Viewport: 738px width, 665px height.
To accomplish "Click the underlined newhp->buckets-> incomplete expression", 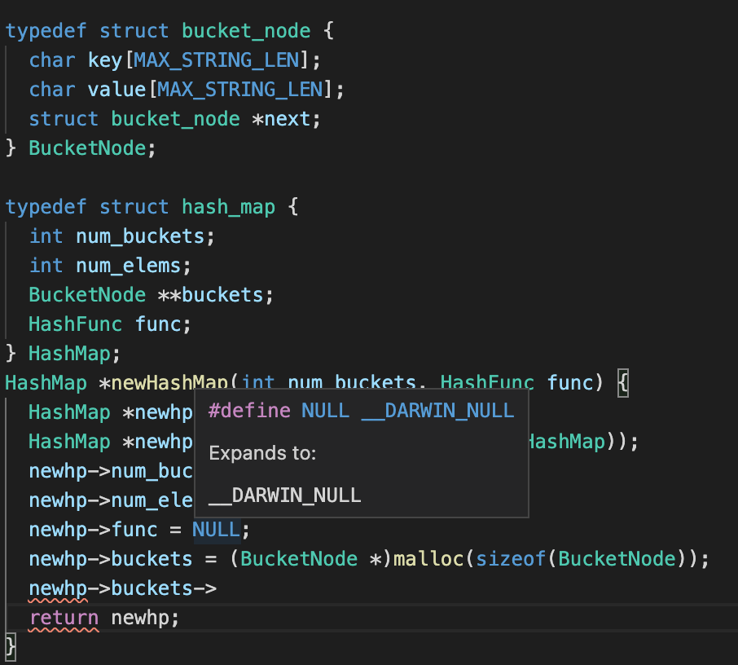I will (122, 588).
